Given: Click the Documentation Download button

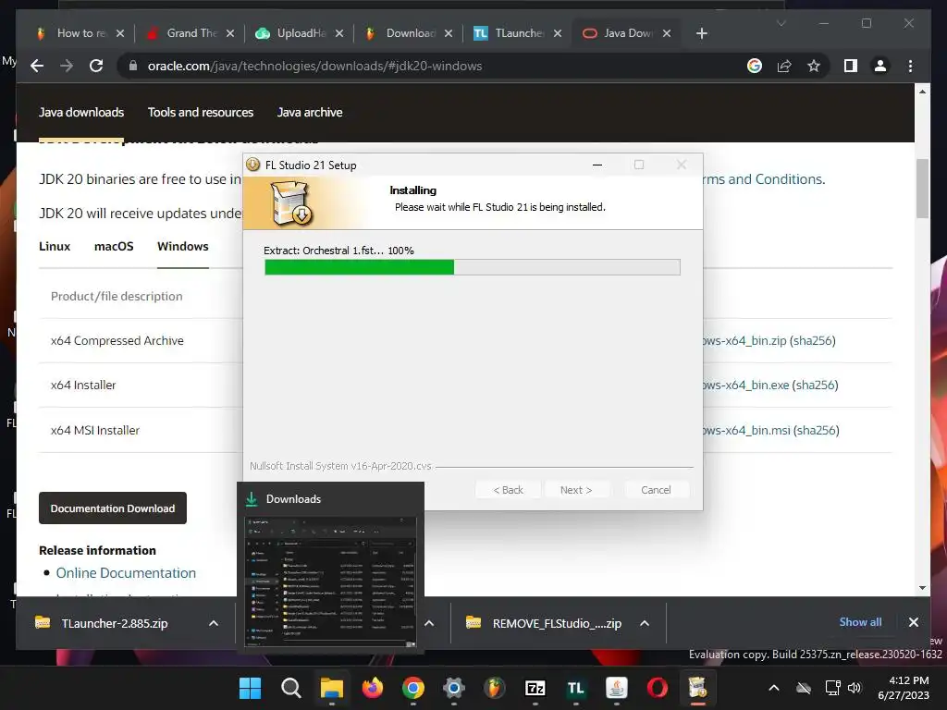Looking at the screenshot, I should point(113,508).
